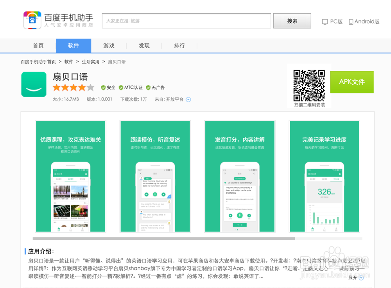This screenshot has width=391, height=288.
Task: Click the search input field
Action: [x=186, y=21]
